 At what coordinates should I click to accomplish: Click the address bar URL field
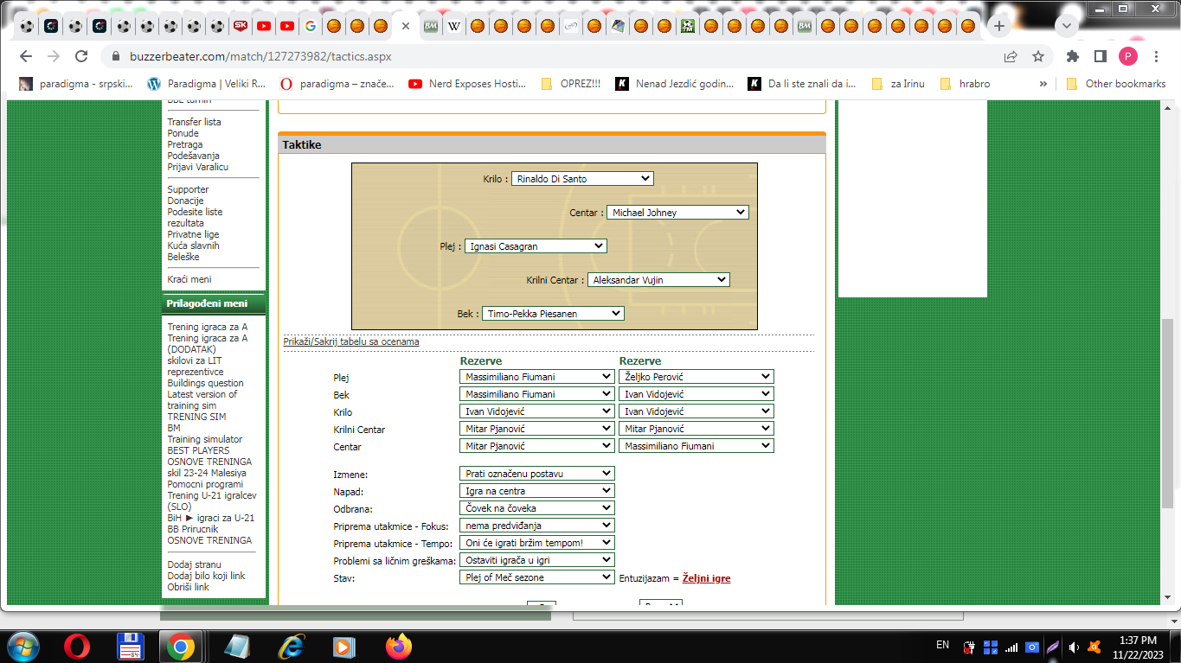tap(554, 56)
